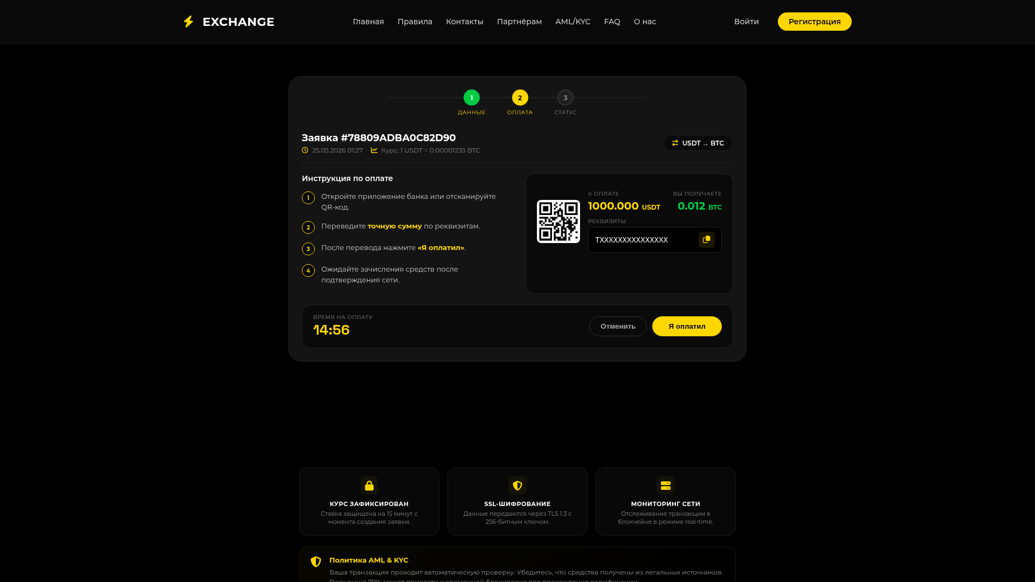
Task: Click the clock icon beside order date
Action: coord(305,150)
